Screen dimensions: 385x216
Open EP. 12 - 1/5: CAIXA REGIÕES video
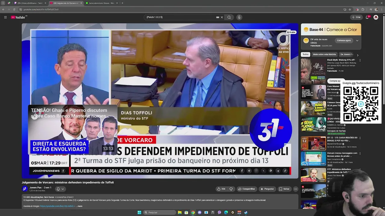313,143
